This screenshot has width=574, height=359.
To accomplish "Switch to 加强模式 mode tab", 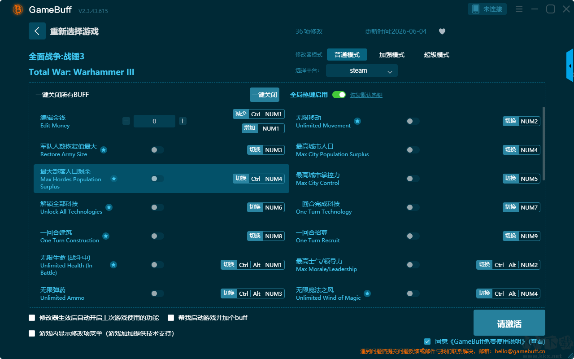I will [x=391, y=55].
